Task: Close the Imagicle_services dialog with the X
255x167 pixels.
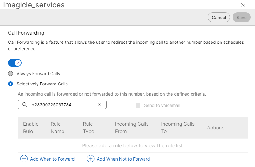Action: tap(243, 5)
